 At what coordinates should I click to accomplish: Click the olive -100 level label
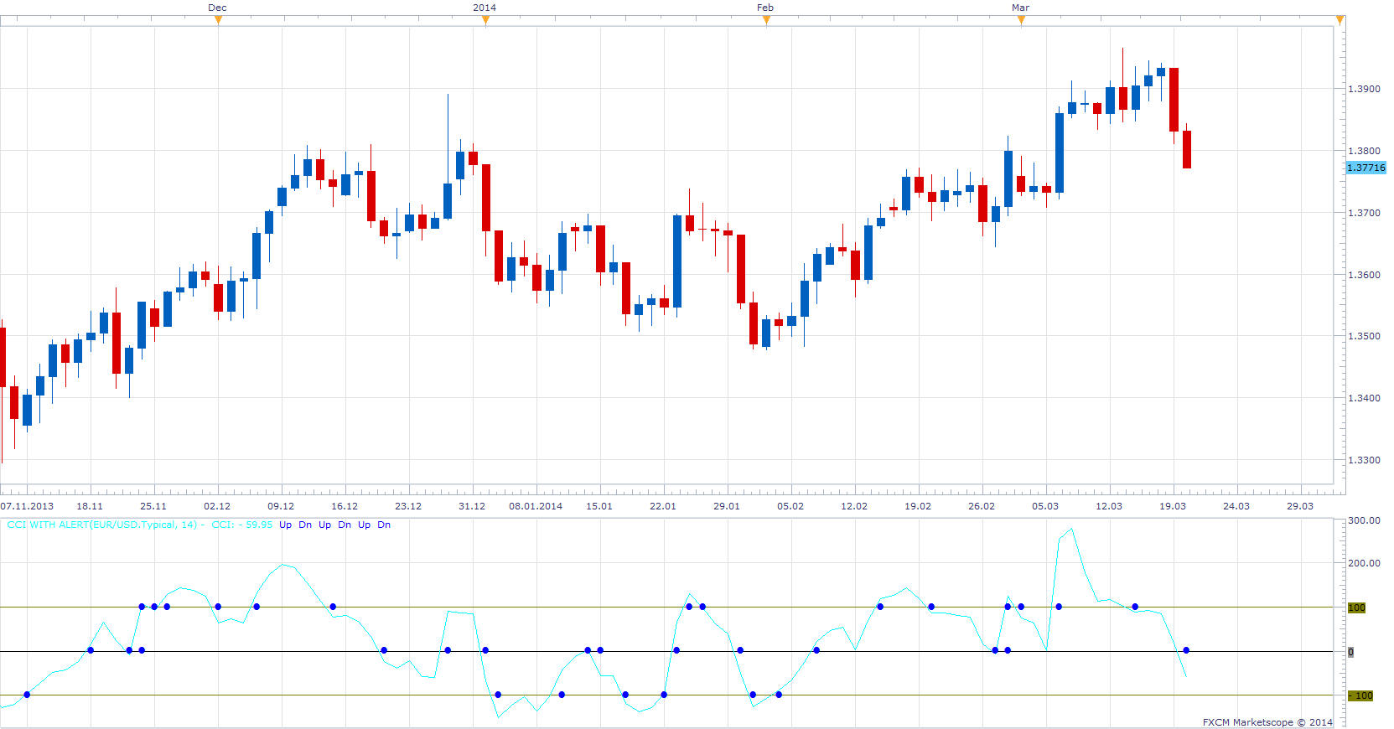coord(1360,695)
